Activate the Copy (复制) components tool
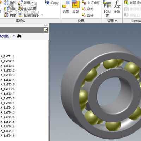141x141 pixels. pos(10,9)
